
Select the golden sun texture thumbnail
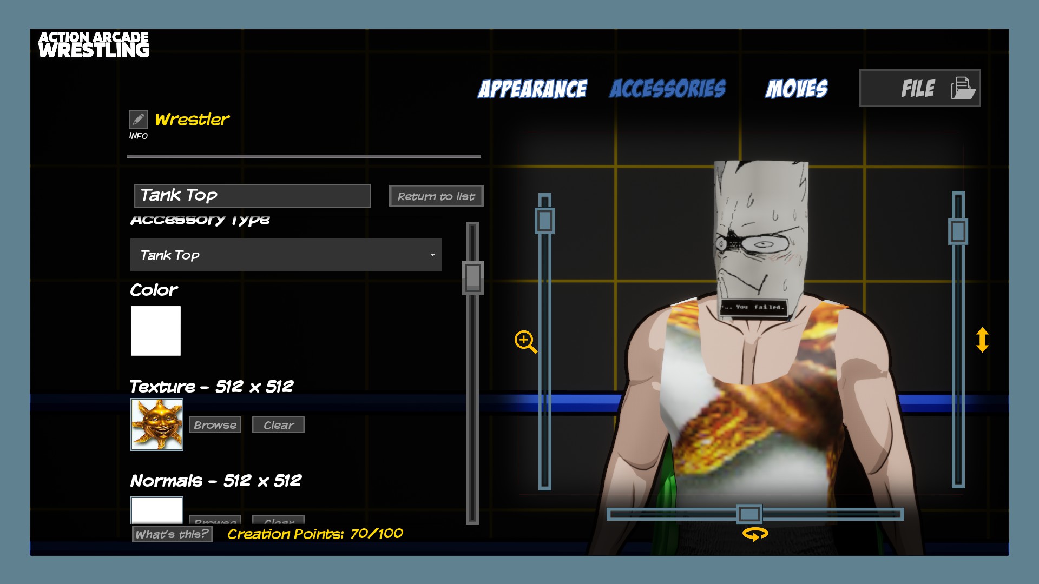[157, 424]
